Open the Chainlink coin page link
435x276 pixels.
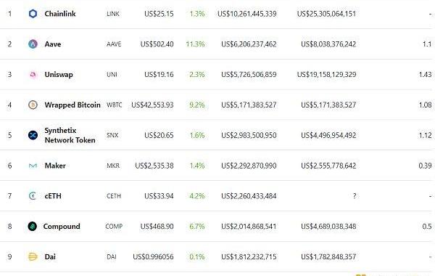pyautogui.click(x=60, y=14)
